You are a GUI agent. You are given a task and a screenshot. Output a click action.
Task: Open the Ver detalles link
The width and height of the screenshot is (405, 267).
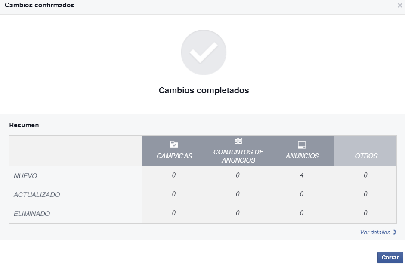pos(375,233)
